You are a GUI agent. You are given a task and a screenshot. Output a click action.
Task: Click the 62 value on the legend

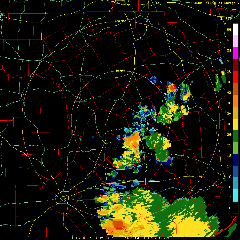point(229,40)
